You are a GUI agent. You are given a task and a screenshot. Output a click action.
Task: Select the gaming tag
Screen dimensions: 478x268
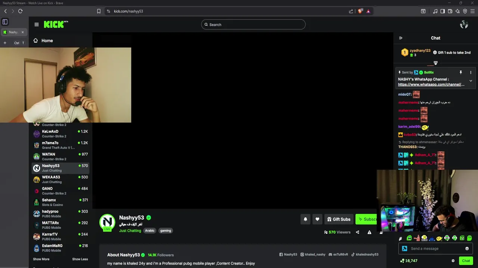165,231
